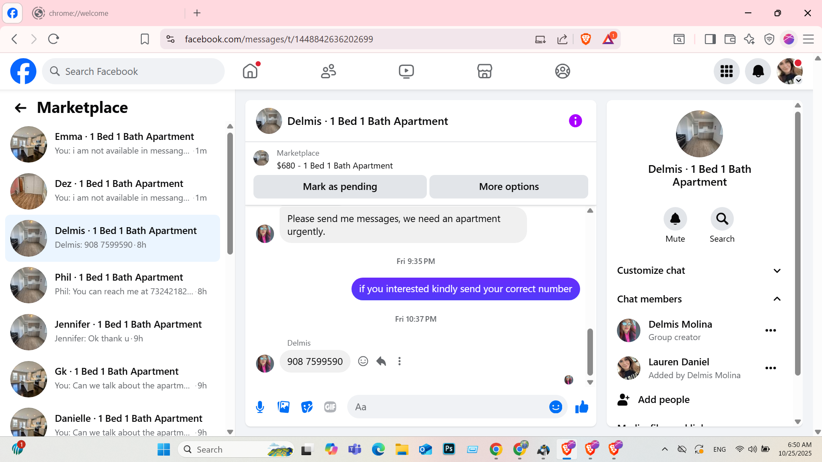Image resolution: width=822 pixels, height=462 pixels.
Task: Go back using the Marketplace back arrow
Action: point(21,108)
